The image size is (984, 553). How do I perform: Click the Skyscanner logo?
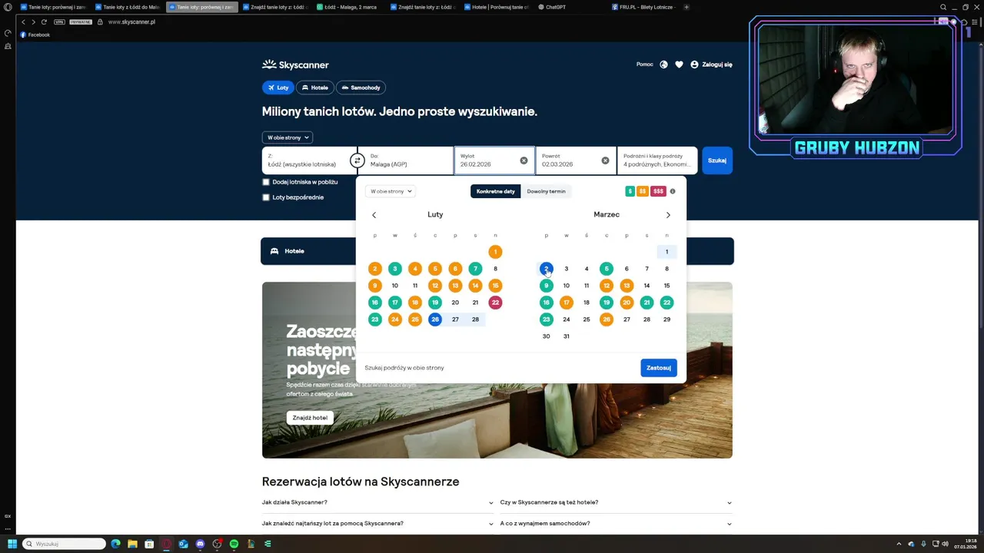click(x=295, y=65)
